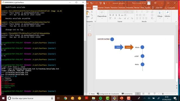180x101 pixels.
Task: Adjust the zoom slider handle
Action: click(x=163, y=94)
